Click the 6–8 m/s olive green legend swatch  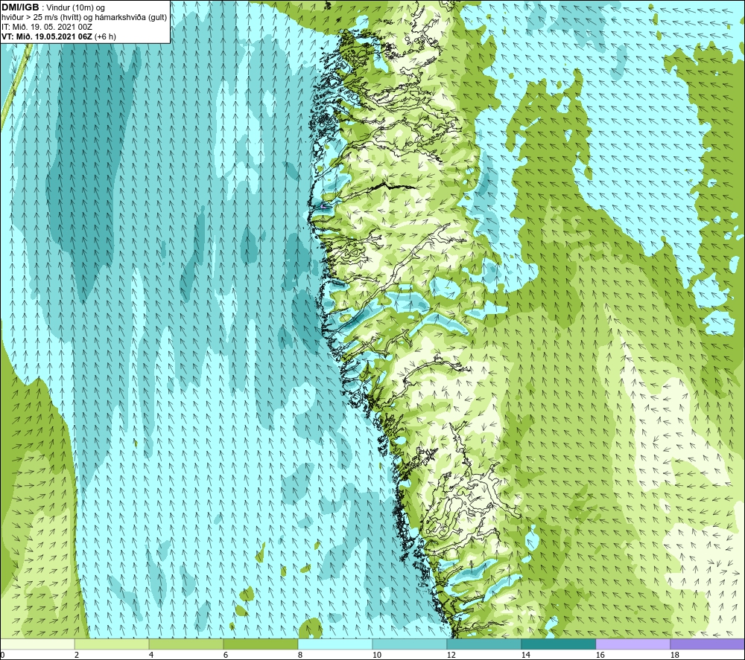pos(260,644)
